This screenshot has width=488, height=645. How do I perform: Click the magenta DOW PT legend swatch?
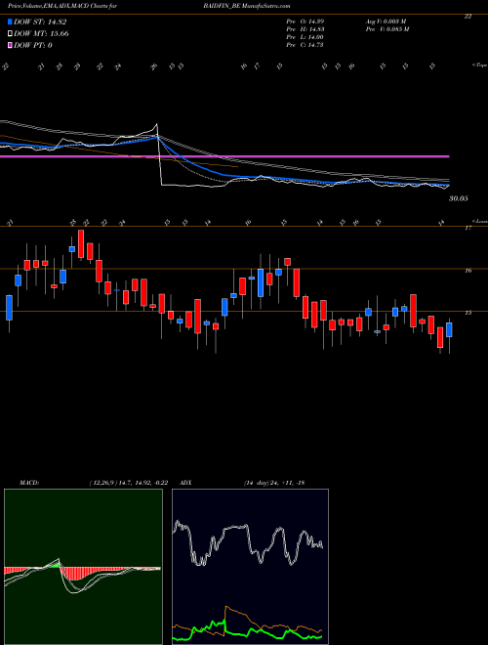[11, 45]
